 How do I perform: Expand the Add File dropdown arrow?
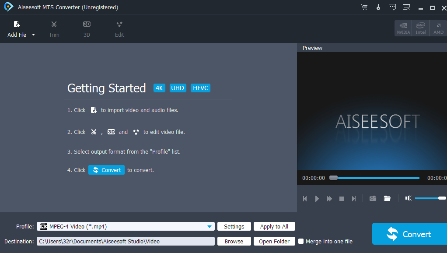point(33,35)
